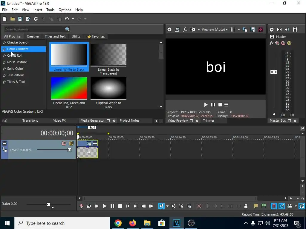Switch to the Transitions window tab
The image size is (306, 229).
(x=30, y=120)
